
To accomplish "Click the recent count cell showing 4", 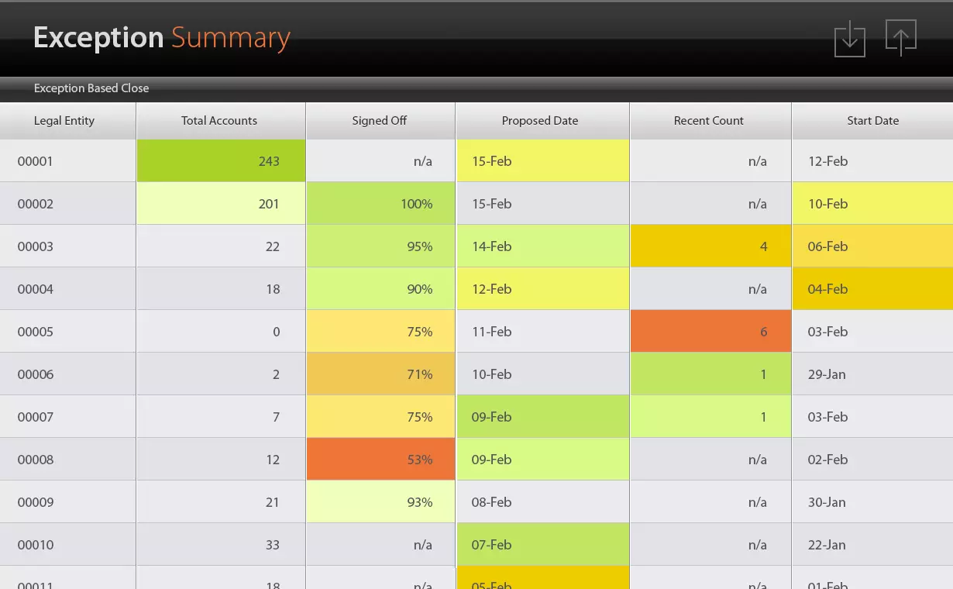I will pyautogui.click(x=710, y=246).
